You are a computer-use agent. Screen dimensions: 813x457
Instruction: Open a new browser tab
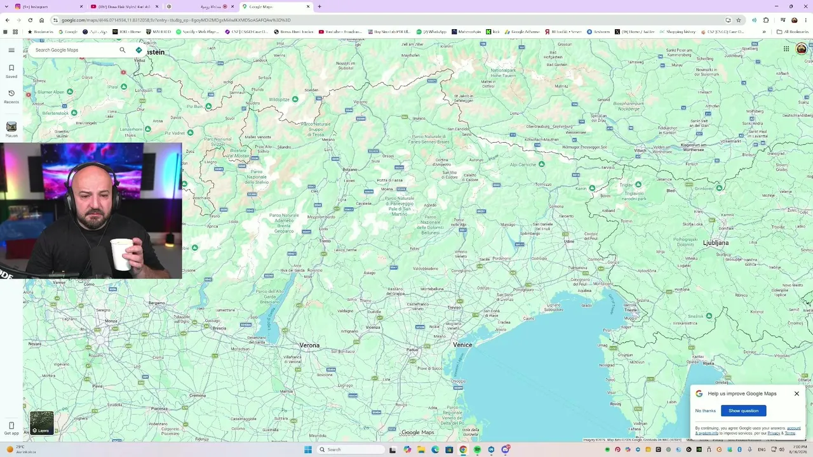[319, 6]
